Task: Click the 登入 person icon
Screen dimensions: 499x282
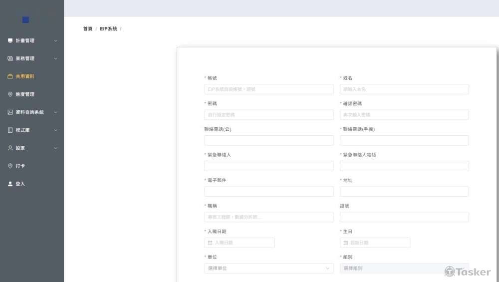Action: point(10,184)
